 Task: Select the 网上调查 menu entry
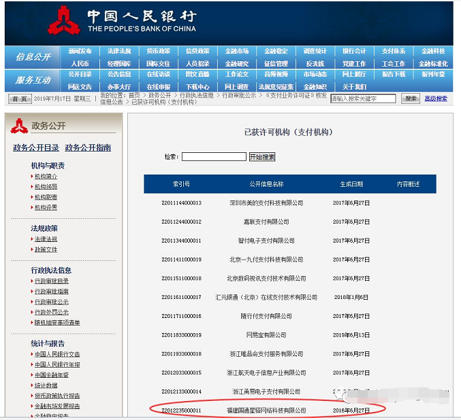click(x=237, y=87)
